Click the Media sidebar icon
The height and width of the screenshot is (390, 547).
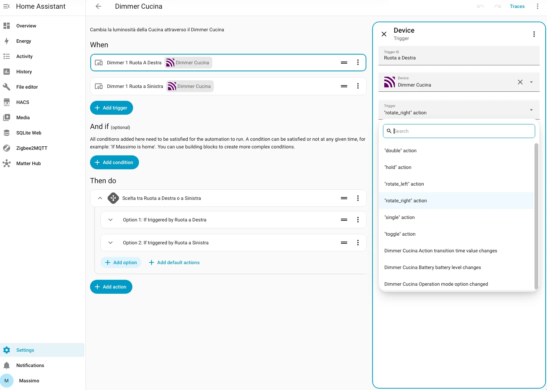tap(7, 117)
